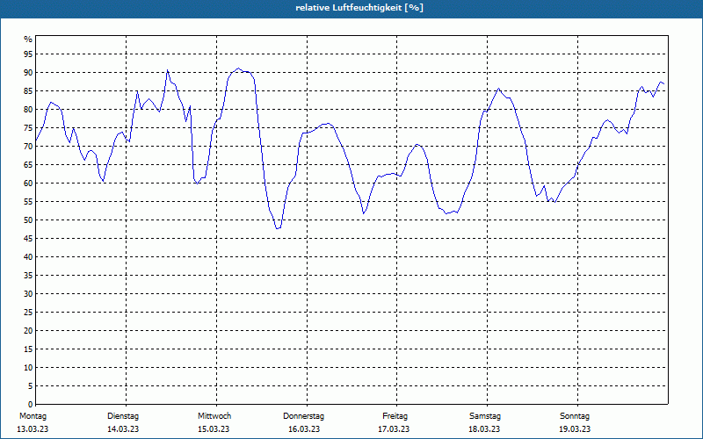This screenshot has height=439, width=703.
Task: Click the y-axis value 65
Action: 28,165
